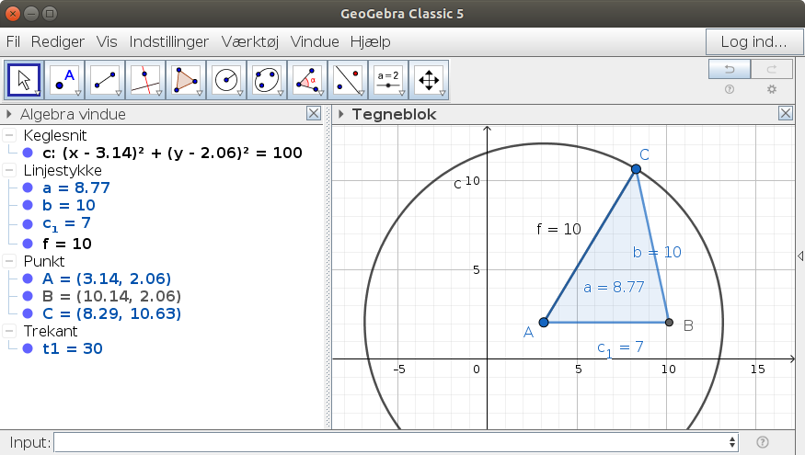
Task: Select the Line through two points tool
Action: [x=105, y=80]
